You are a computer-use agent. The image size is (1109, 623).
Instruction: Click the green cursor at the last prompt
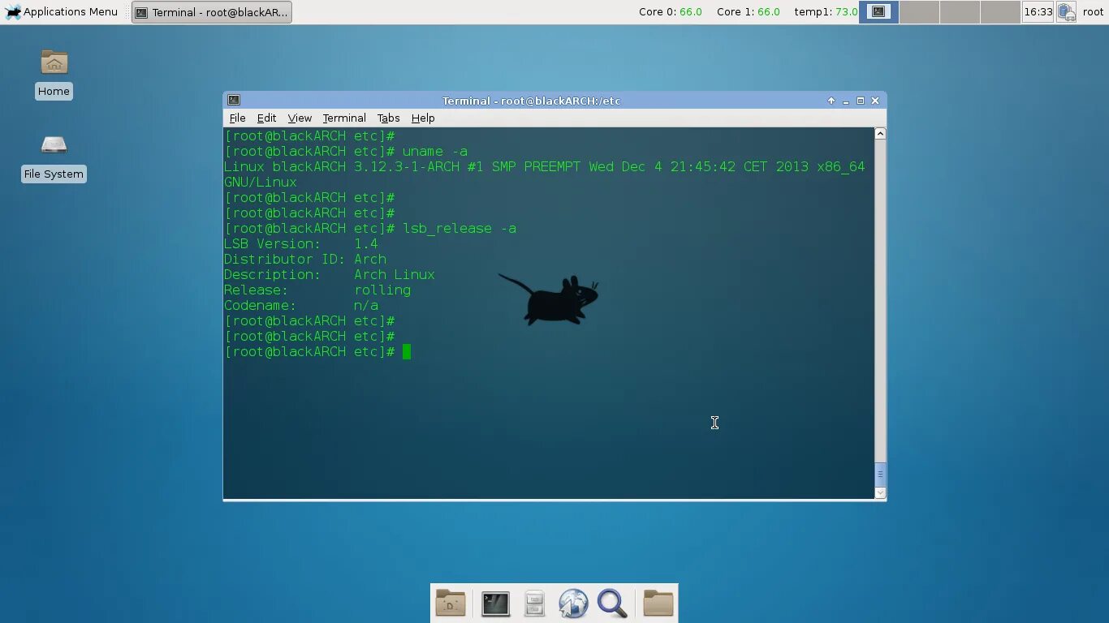(x=407, y=352)
